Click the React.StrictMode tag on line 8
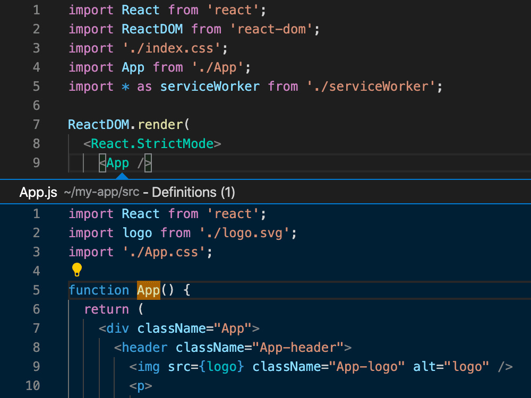The height and width of the screenshot is (398, 531). (154, 143)
